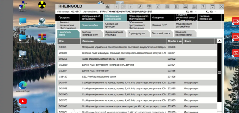
Task: Sort fault list by Код column header
Action: (x=69, y=41)
